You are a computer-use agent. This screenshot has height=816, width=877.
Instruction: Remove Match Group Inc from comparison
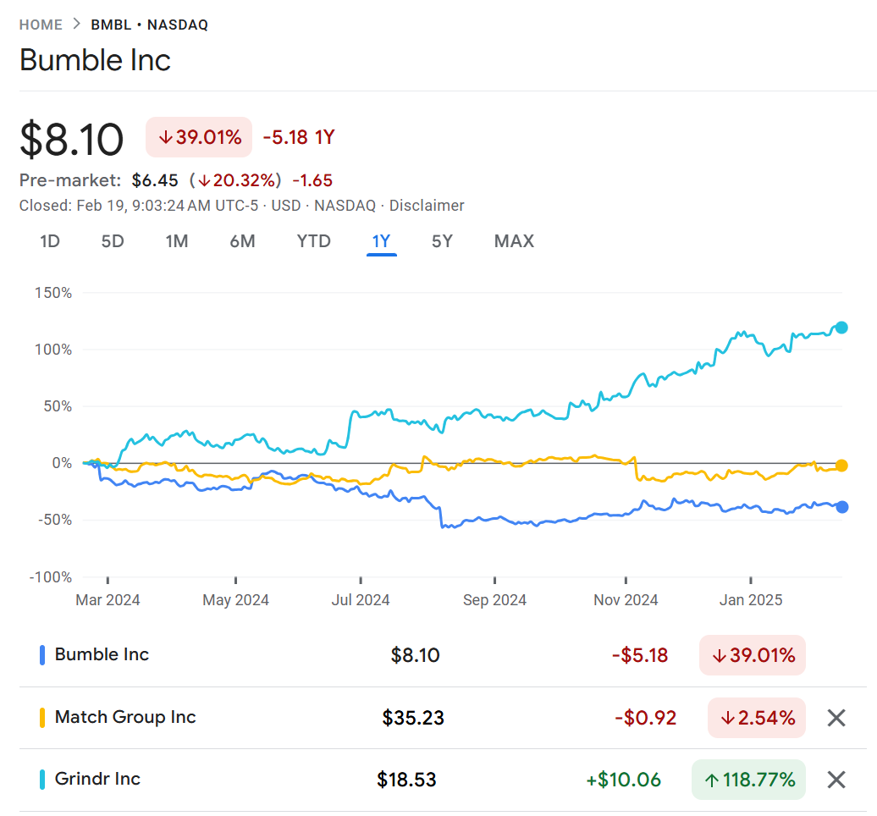tap(836, 718)
